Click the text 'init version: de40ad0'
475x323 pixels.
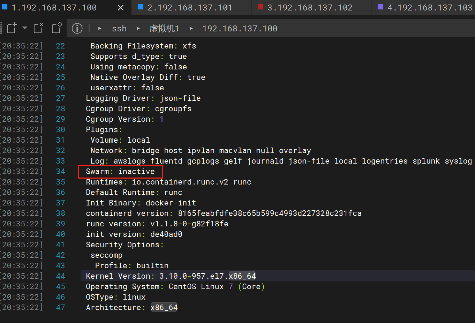point(134,234)
